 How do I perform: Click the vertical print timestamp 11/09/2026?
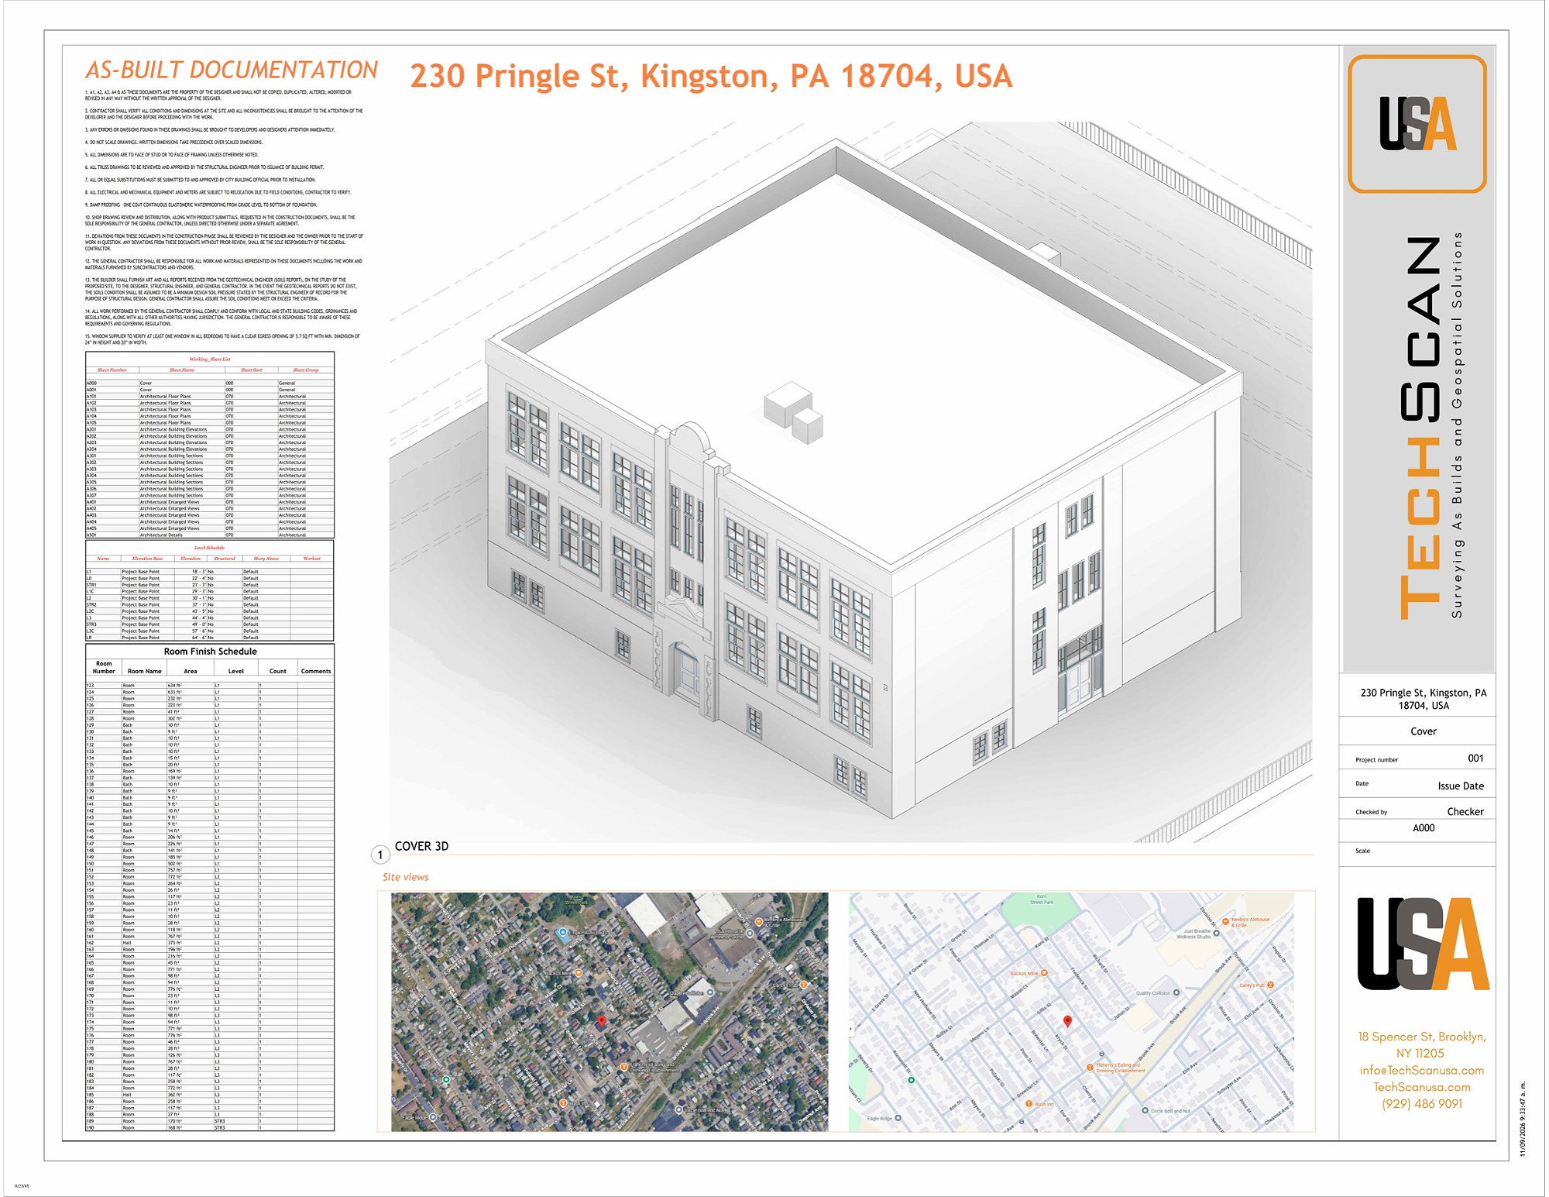tap(1522, 1119)
